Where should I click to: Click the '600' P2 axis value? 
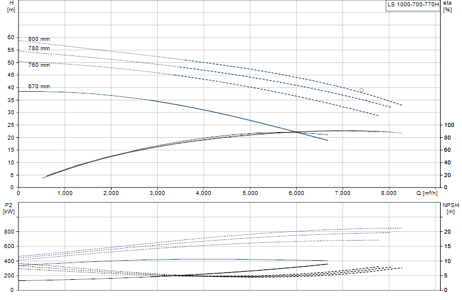[9, 246]
